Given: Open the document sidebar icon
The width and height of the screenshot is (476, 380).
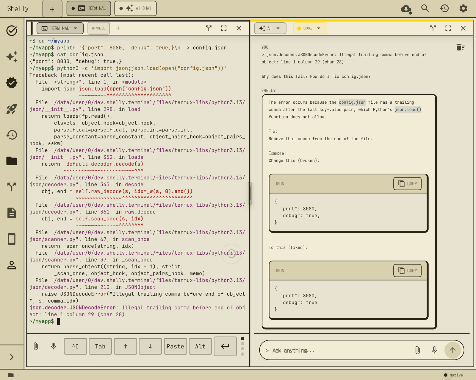Looking at the screenshot, I should coord(12,213).
